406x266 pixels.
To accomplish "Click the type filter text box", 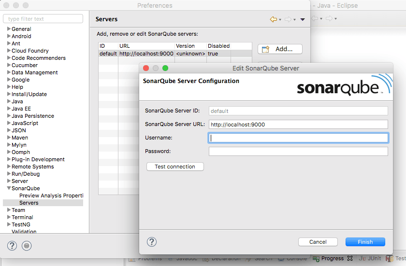I will click(43, 19).
